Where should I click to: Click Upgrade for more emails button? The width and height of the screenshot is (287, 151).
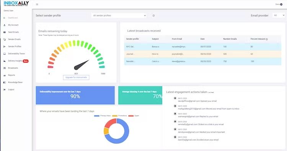(x=76, y=77)
